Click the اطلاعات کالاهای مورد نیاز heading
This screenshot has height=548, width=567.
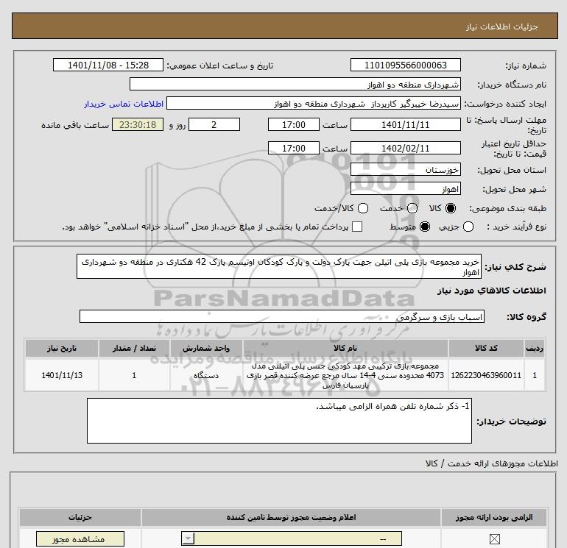(x=491, y=291)
